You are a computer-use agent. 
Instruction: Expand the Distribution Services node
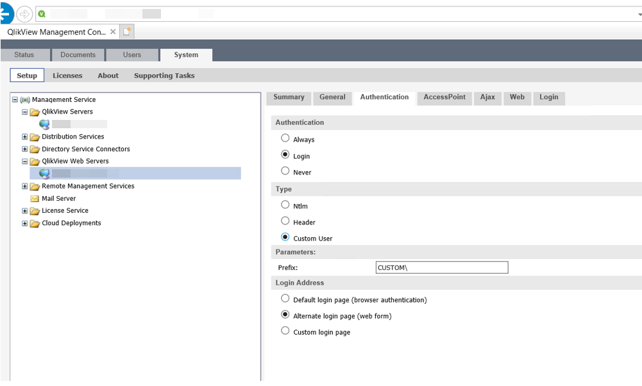click(24, 137)
